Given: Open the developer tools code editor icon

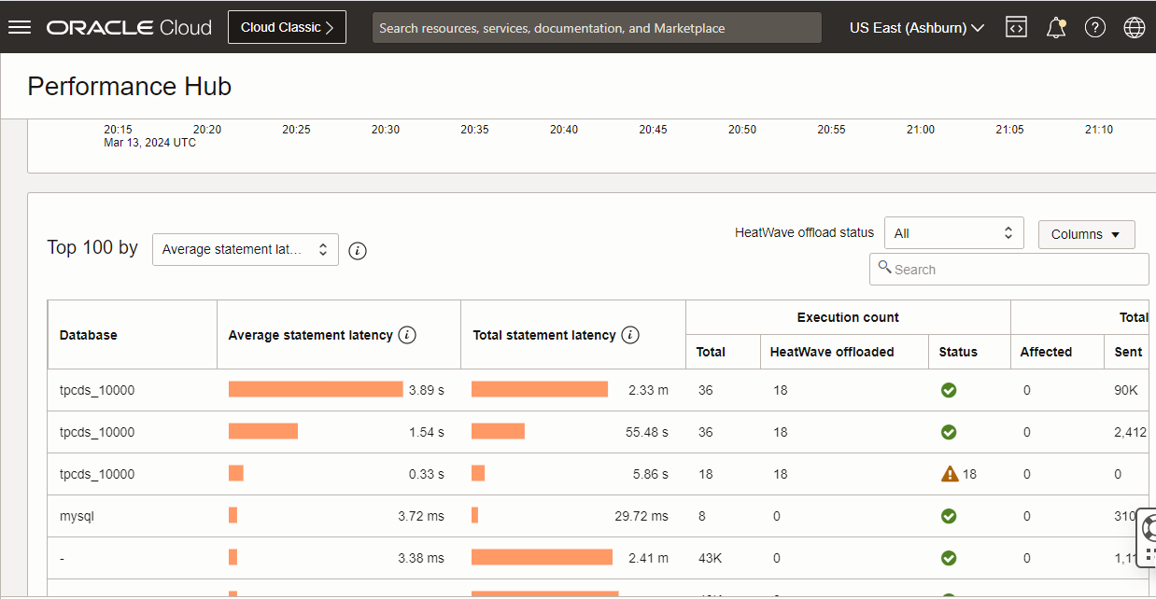Looking at the screenshot, I should [x=1016, y=27].
